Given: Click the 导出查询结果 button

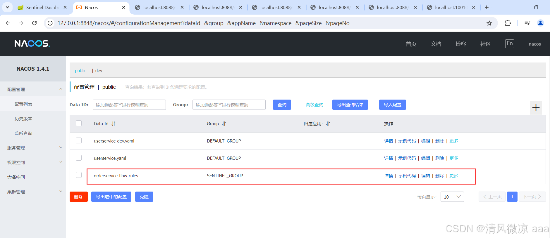Looking at the screenshot, I should (350, 105).
